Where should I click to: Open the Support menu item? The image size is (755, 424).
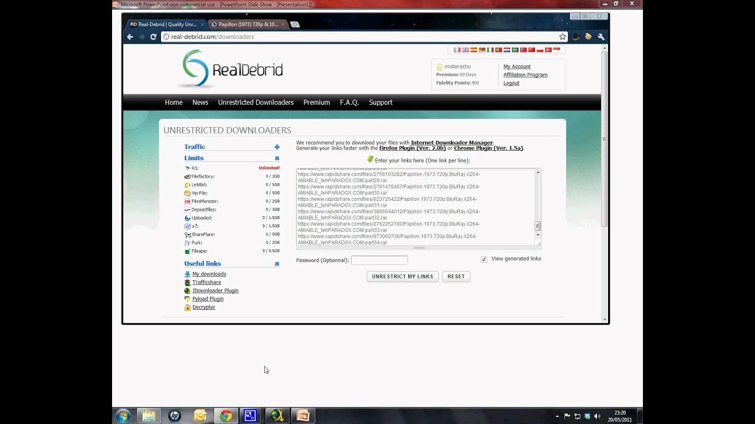tap(380, 102)
